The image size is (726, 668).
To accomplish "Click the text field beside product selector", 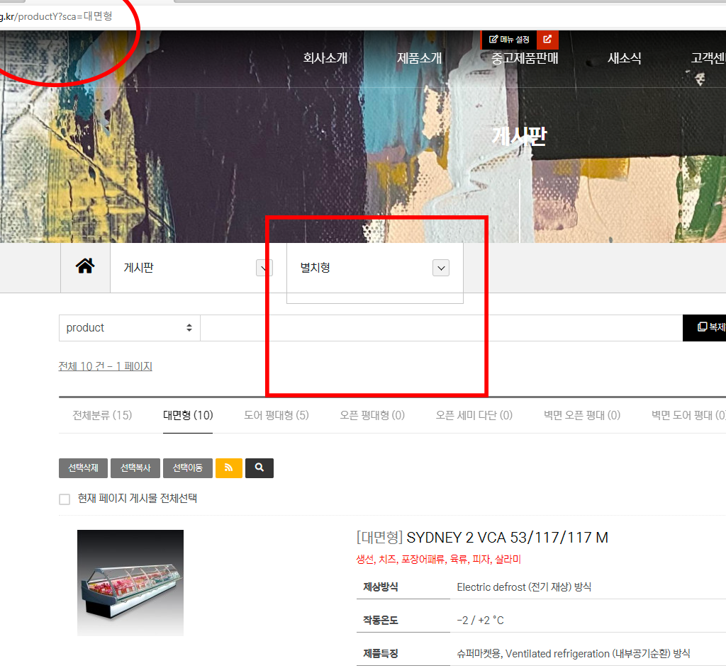I will click(x=441, y=328).
